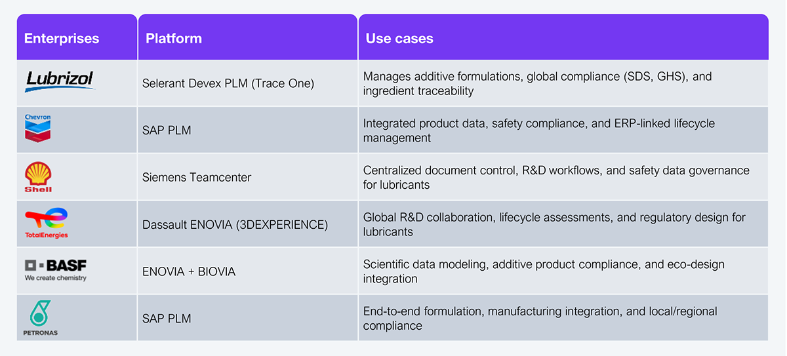
Task: Click the Petronas logo
Action: (x=40, y=318)
